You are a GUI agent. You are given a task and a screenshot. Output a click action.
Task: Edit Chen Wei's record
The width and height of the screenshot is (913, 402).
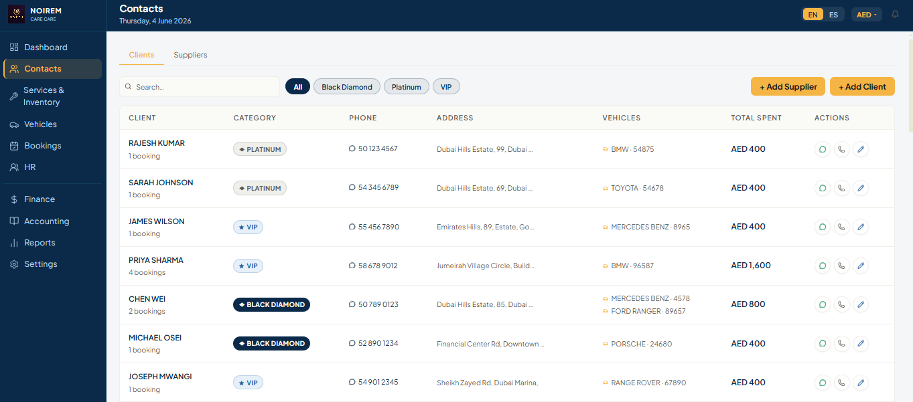(x=861, y=304)
